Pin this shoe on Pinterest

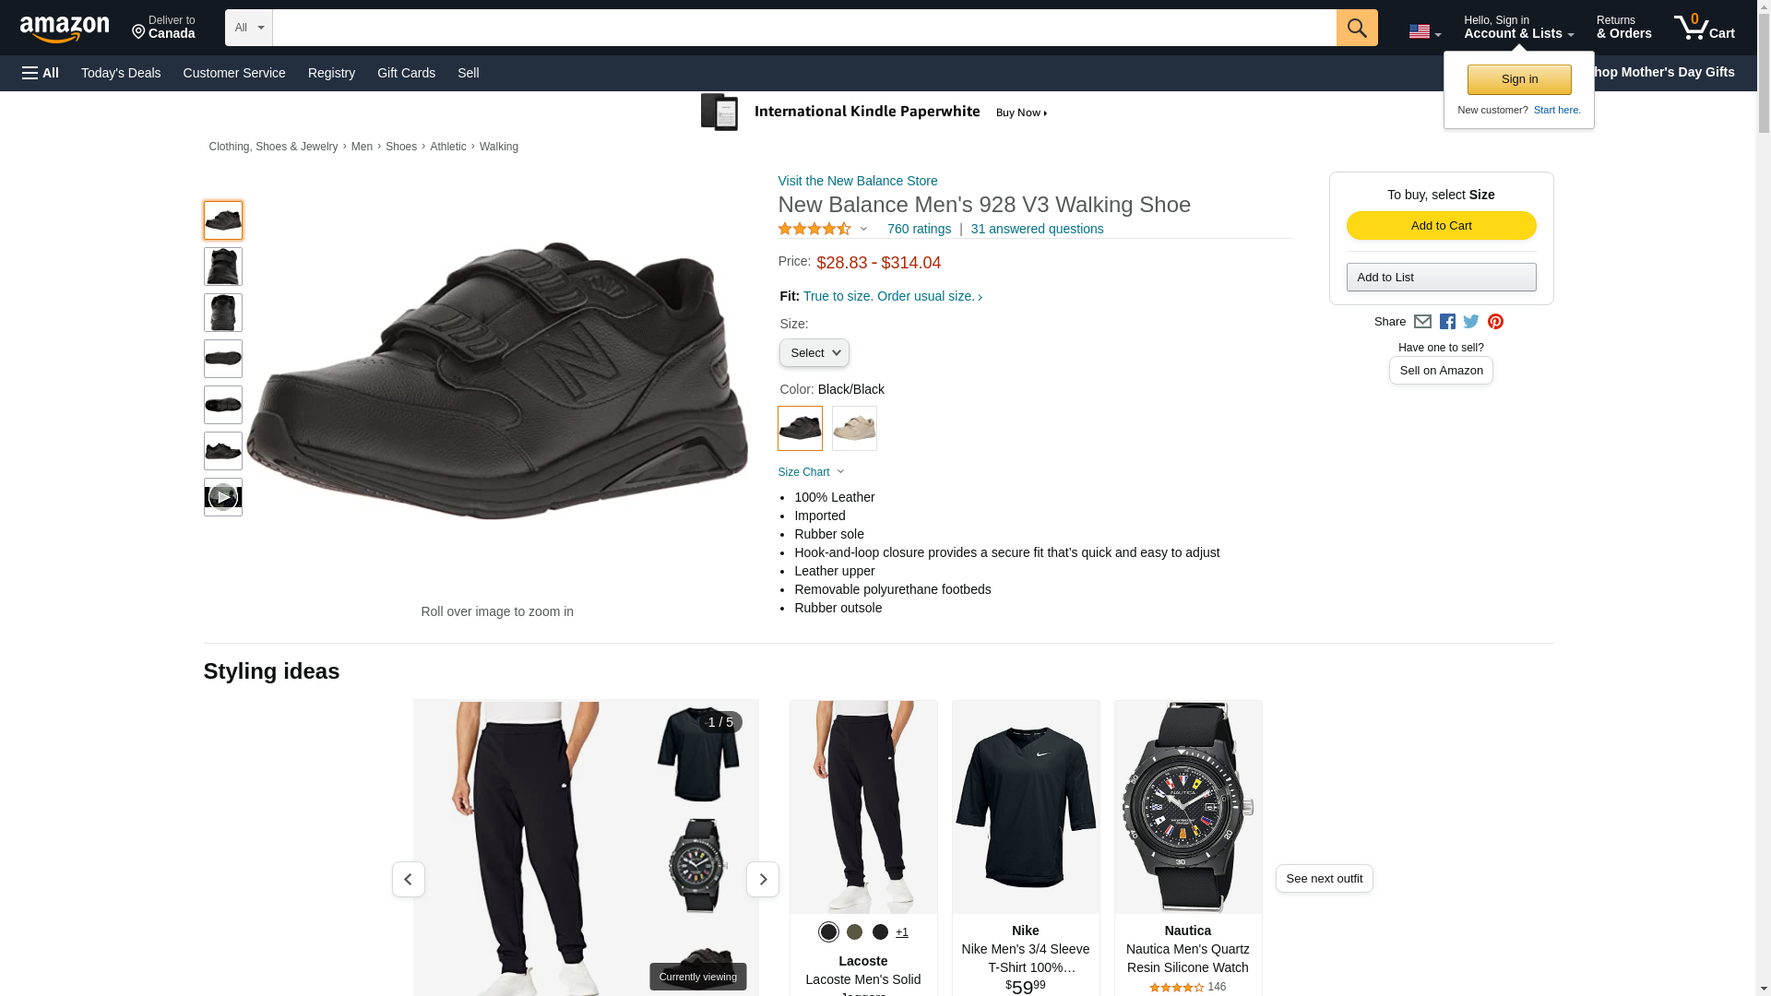1495,322
